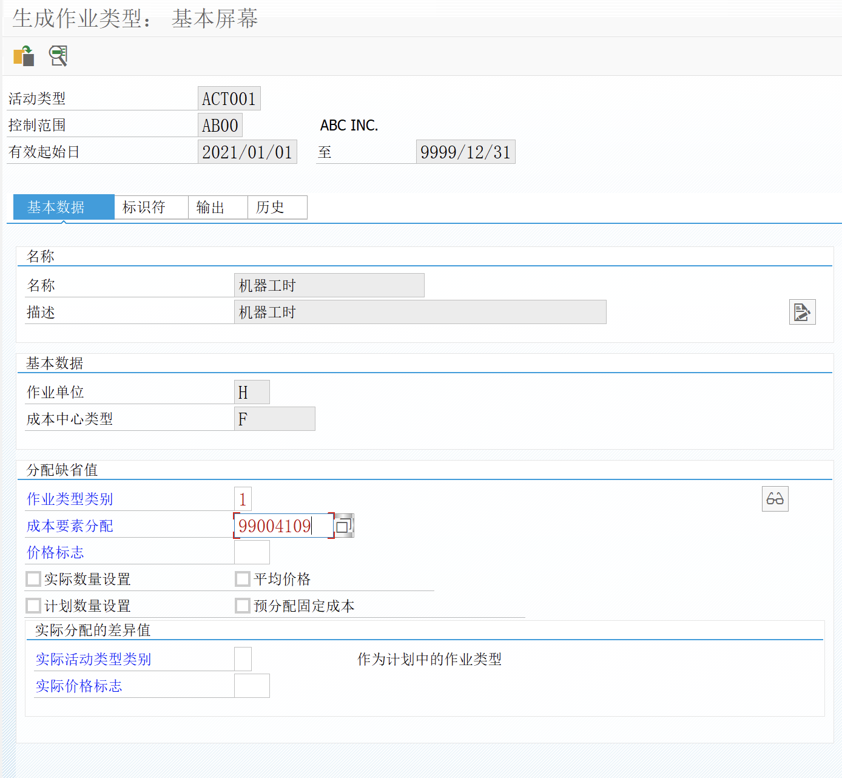This screenshot has width=842, height=778.
Task: Click the 价格标志 input field
Action: point(252,552)
